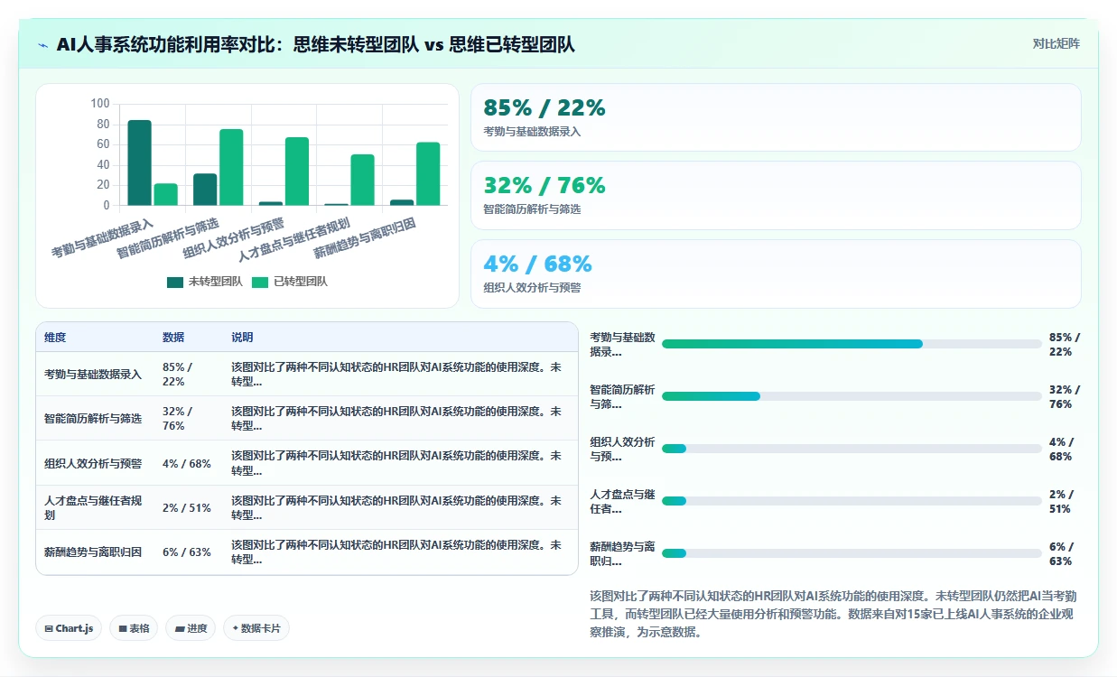1117x677 pixels.
Task: Click the 表格 tag
Action: click(x=134, y=628)
